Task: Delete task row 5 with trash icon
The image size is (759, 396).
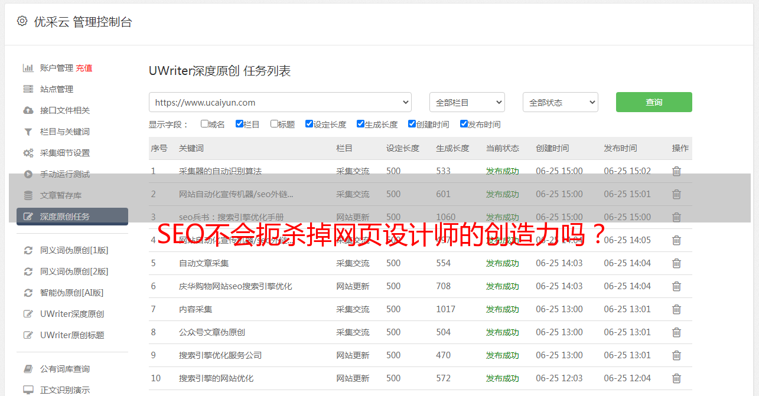Action: tap(676, 263)
